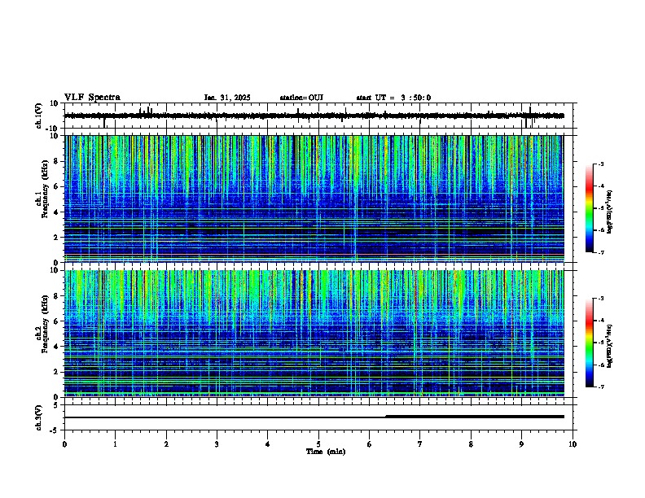Click the station name label
Screen dimensions: 645x498
click(301, 98)
